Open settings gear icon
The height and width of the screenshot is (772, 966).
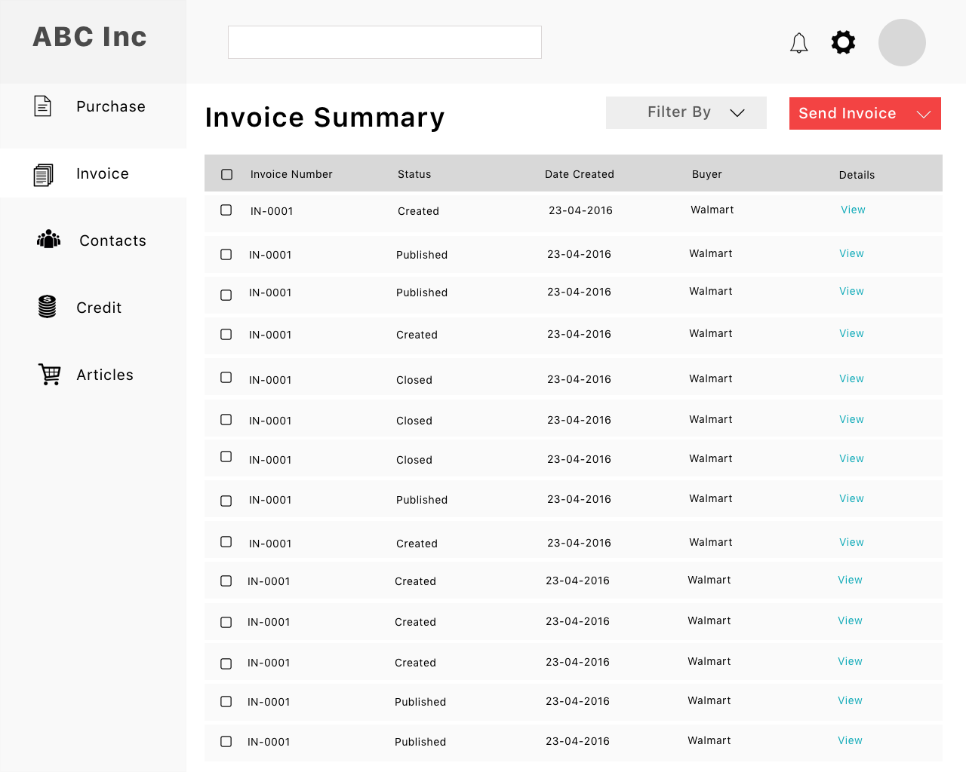click(x=843, y=42)
